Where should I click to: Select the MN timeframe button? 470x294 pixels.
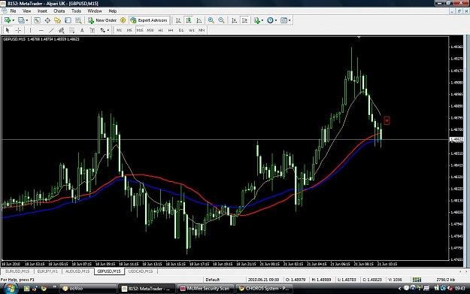click(202, 30)
